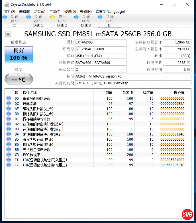Click the previous disk arrow icon

[x=8, y=34]
